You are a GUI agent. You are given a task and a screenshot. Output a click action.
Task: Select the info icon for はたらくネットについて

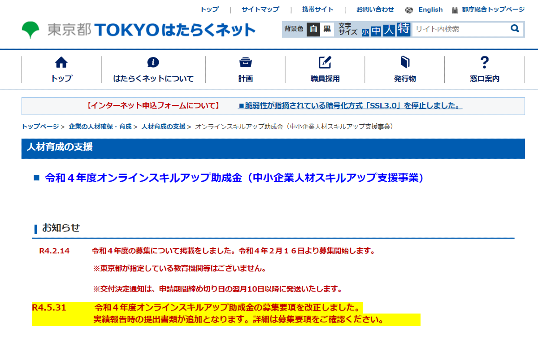(154, 62)
